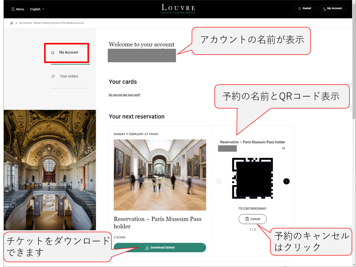Click the breadcrumb chevron arrow
The width and height of the screenshot is (356, 267).
16,23
